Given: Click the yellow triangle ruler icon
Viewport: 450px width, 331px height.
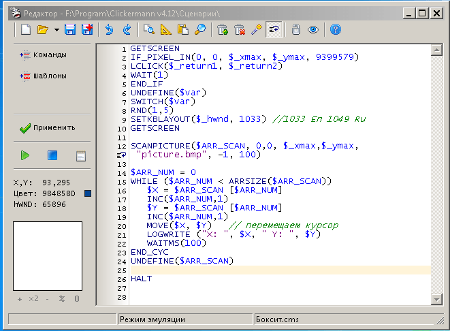Looking at the screenshot, I should 165,29.
